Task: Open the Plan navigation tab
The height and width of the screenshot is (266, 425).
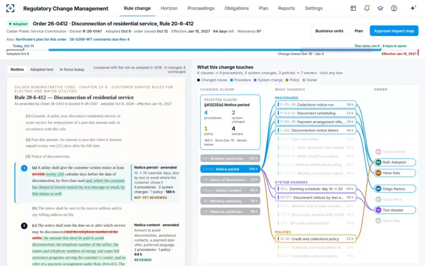Action: pos(263,8)
